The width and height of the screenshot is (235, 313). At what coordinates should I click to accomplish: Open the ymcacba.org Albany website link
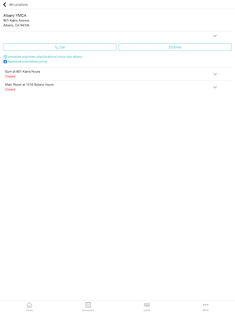(x=45, y=57)
